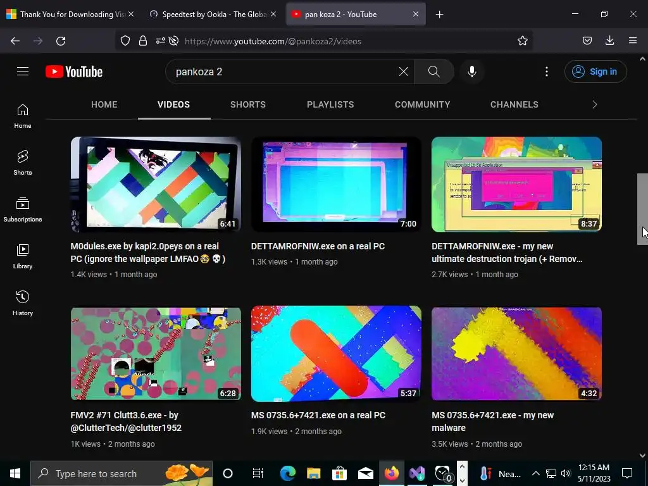Close the pan koza 2 YouTube tab

click(415, 14)
